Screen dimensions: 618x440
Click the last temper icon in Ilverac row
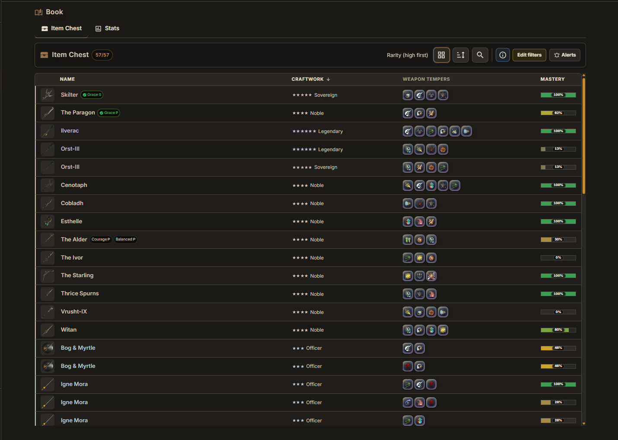[466, 131]
